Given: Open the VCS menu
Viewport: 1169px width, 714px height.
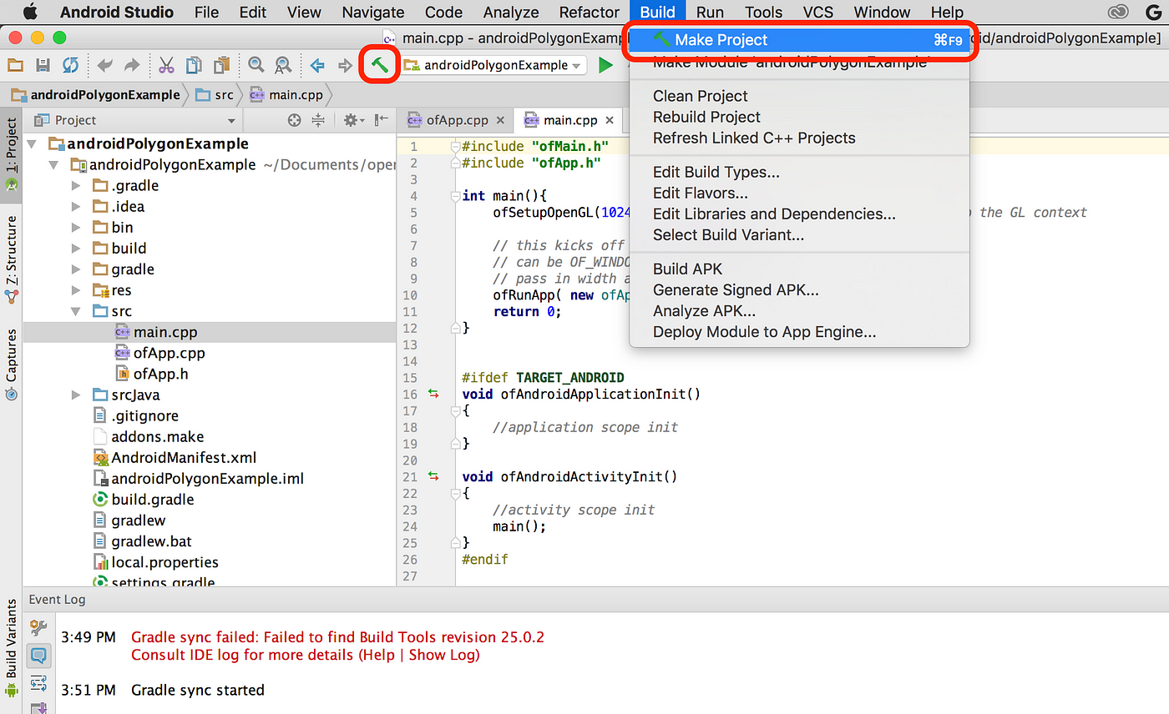Looking at the screenshot, I should point(818,12).
